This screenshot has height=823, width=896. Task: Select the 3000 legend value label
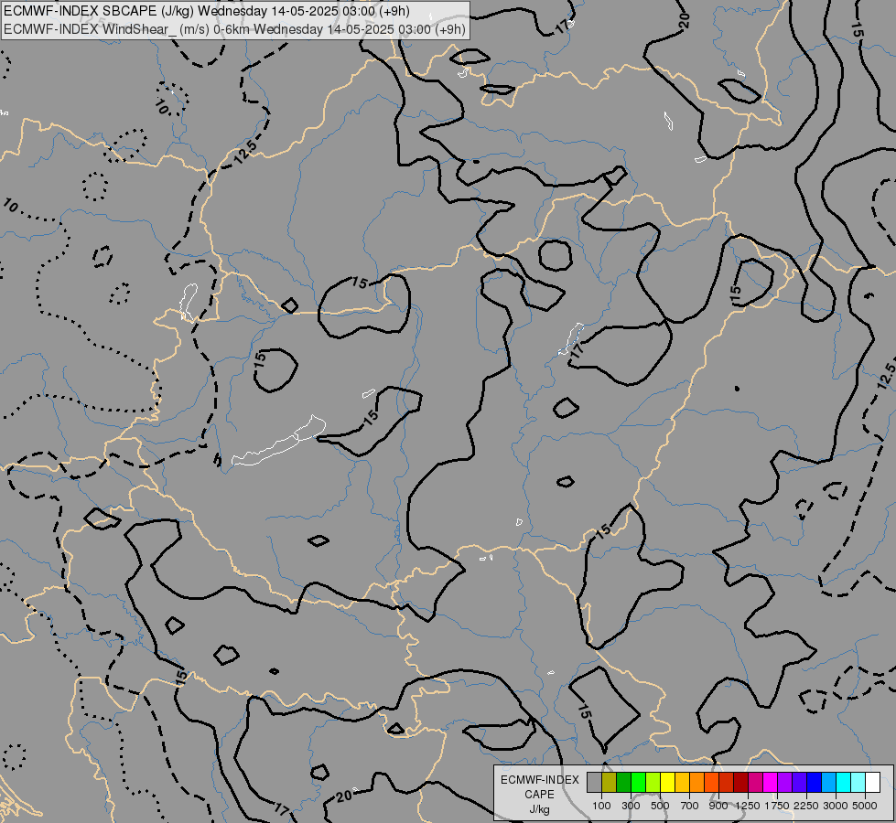coord(836,806)
